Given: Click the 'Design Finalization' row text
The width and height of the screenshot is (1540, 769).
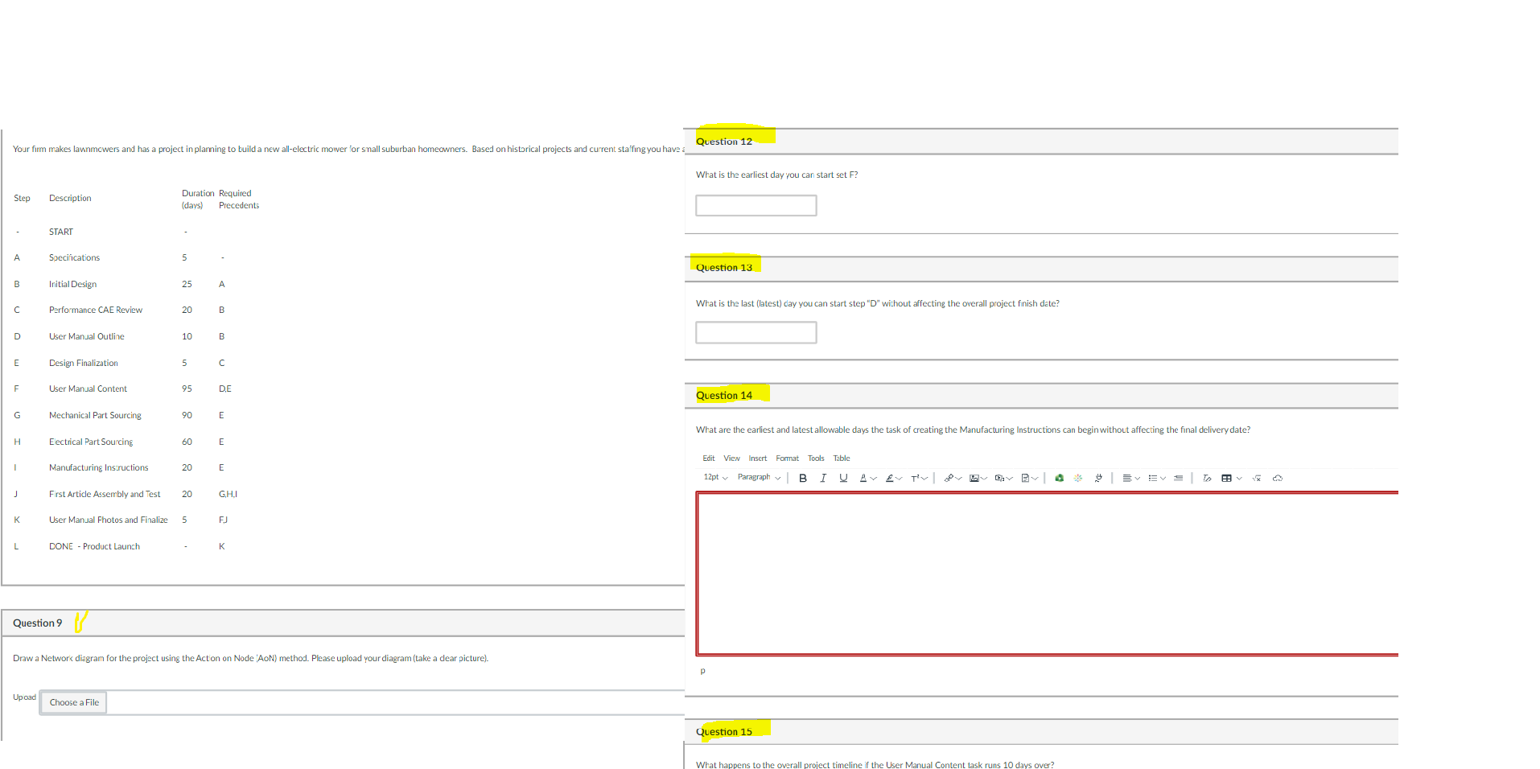Looking at the screenshot, I should pyautogui.click(x=83, y=364).
